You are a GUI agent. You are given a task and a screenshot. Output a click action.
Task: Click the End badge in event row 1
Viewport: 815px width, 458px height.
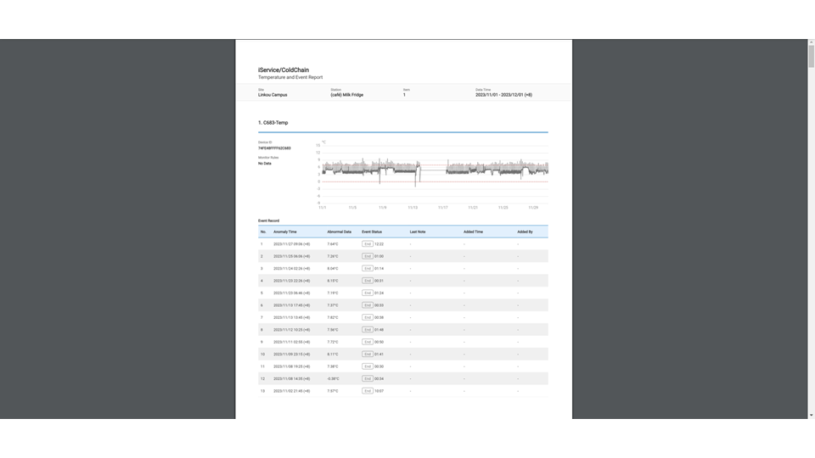click(367, 243)
